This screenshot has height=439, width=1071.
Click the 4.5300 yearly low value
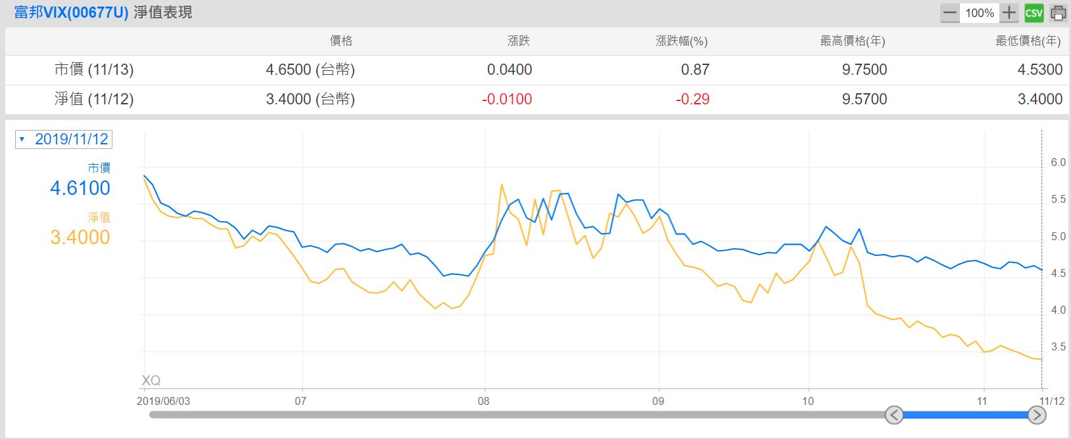1040,70
